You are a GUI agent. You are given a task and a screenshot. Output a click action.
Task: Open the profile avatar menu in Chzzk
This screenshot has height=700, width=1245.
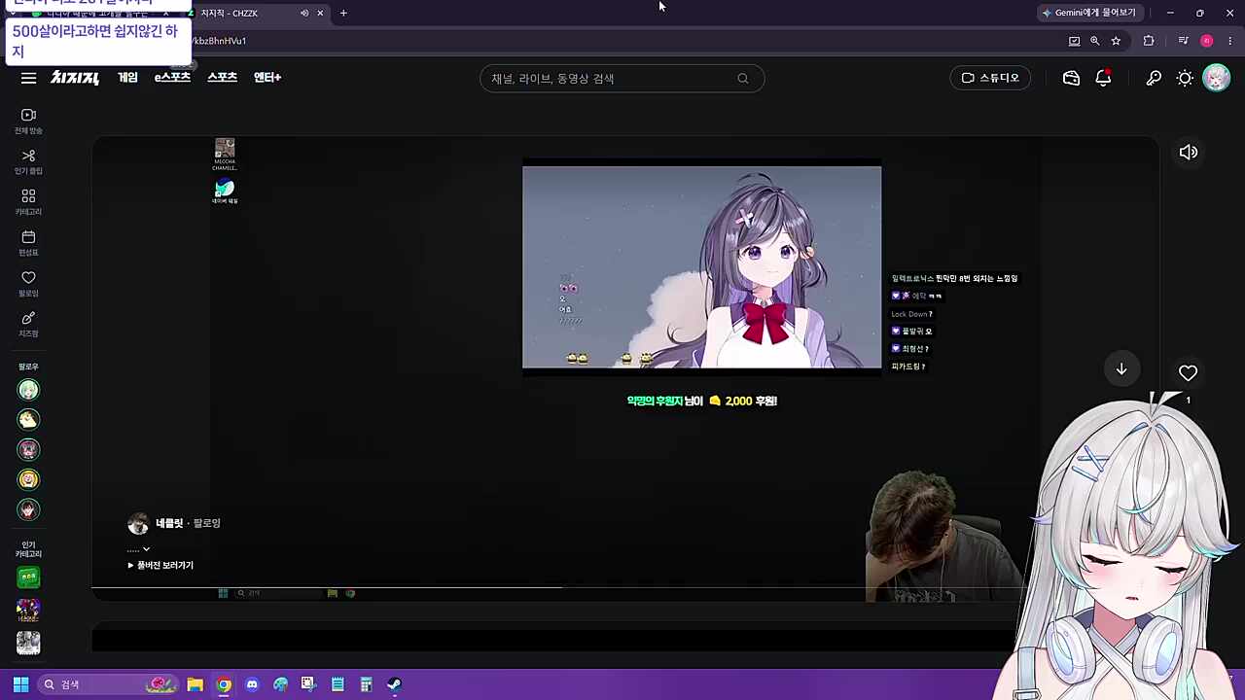pyautogui.click(x=1217, y=78)
